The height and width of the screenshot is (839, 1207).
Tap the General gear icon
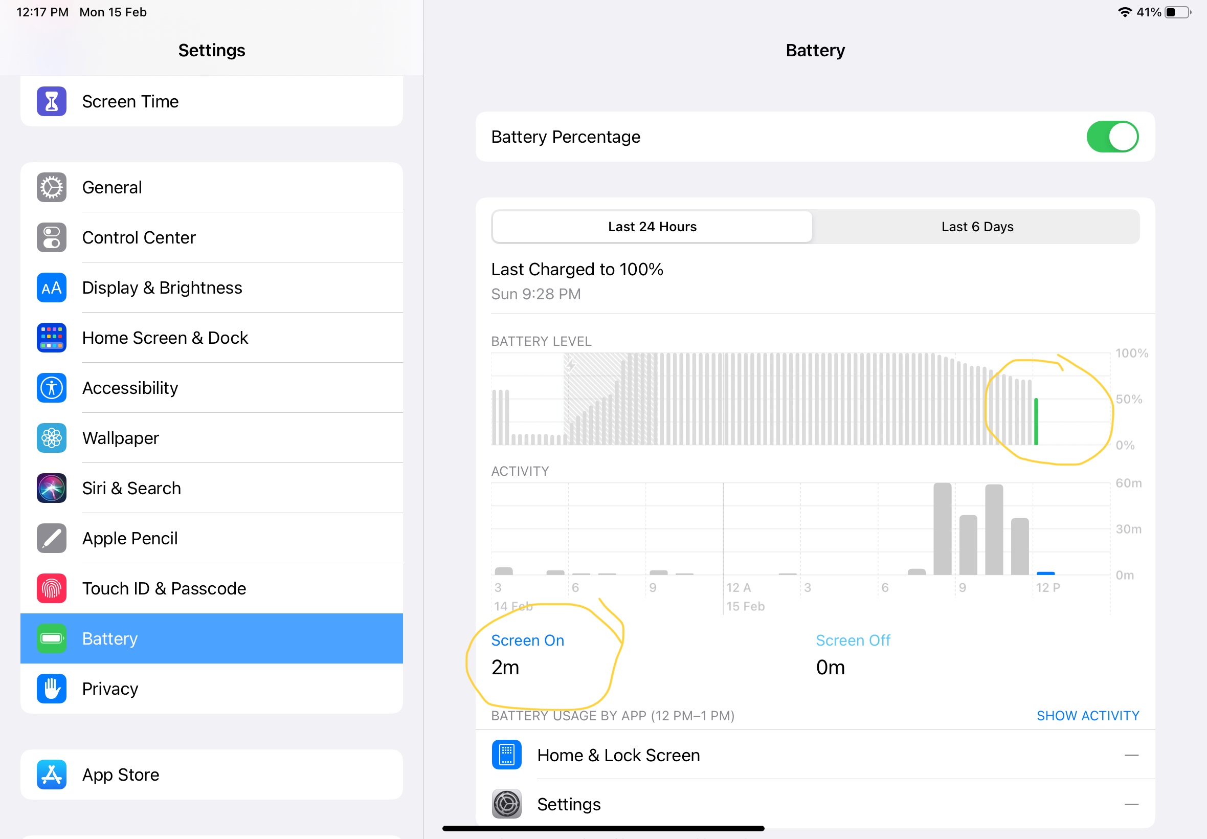point(52,187)
